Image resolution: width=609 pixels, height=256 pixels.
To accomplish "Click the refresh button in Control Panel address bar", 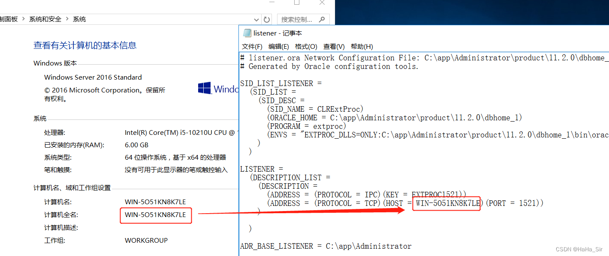I will point(267,19).
